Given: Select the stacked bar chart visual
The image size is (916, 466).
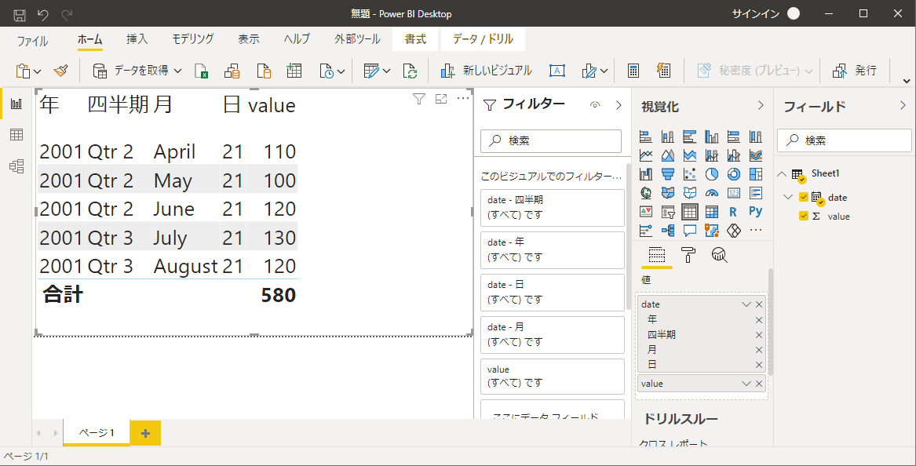Looking at the screenshot, I should tap(645, 137).
